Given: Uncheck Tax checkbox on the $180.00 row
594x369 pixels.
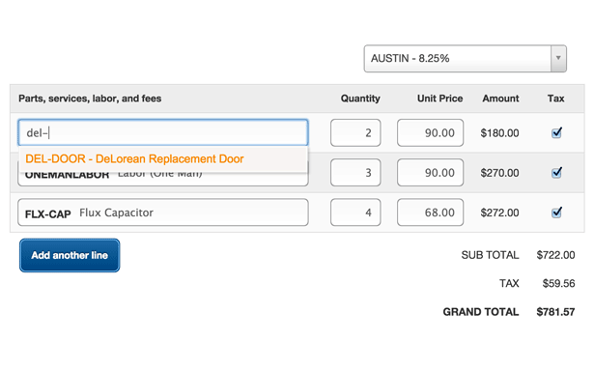Looking at the screenshot, I should [x=556, y=132].
